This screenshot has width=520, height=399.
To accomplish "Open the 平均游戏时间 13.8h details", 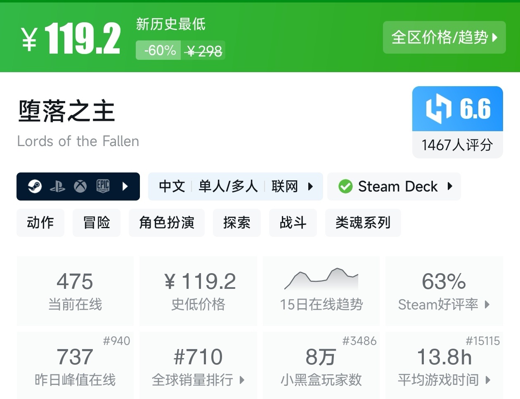I will 444,365.
